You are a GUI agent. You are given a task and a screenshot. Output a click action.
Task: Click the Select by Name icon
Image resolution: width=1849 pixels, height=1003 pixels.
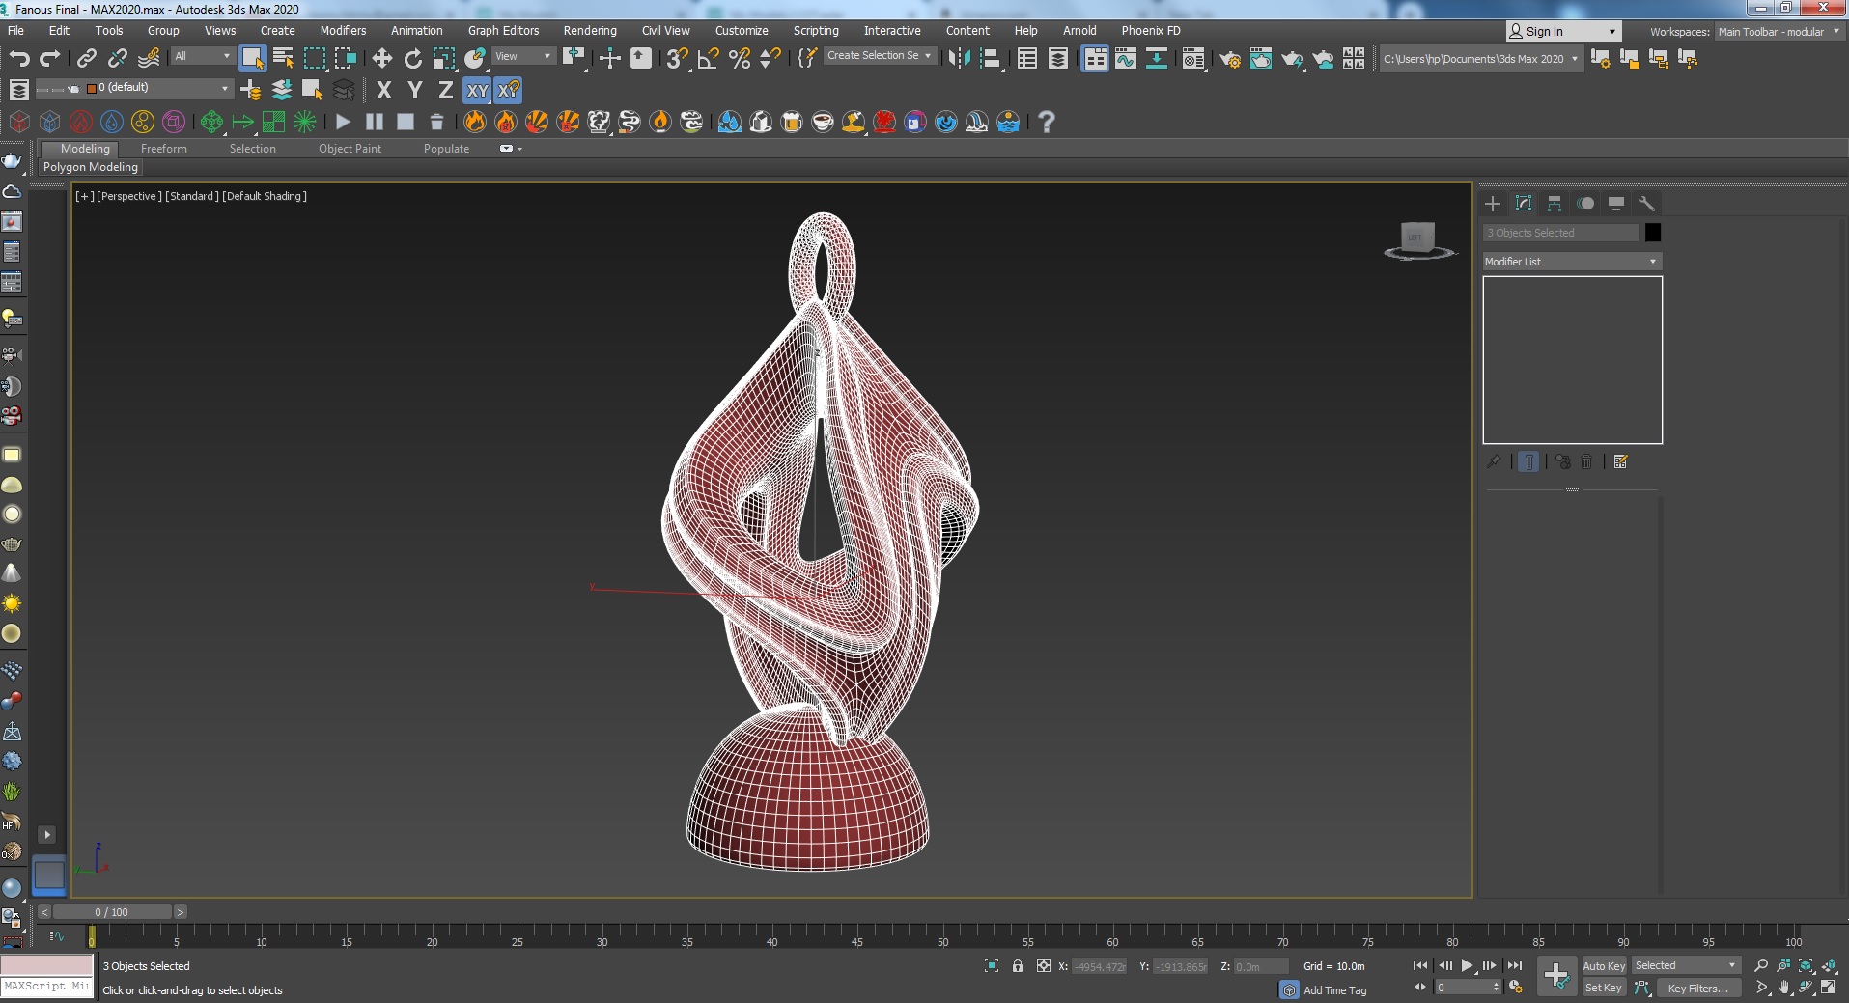coord(283,59)
